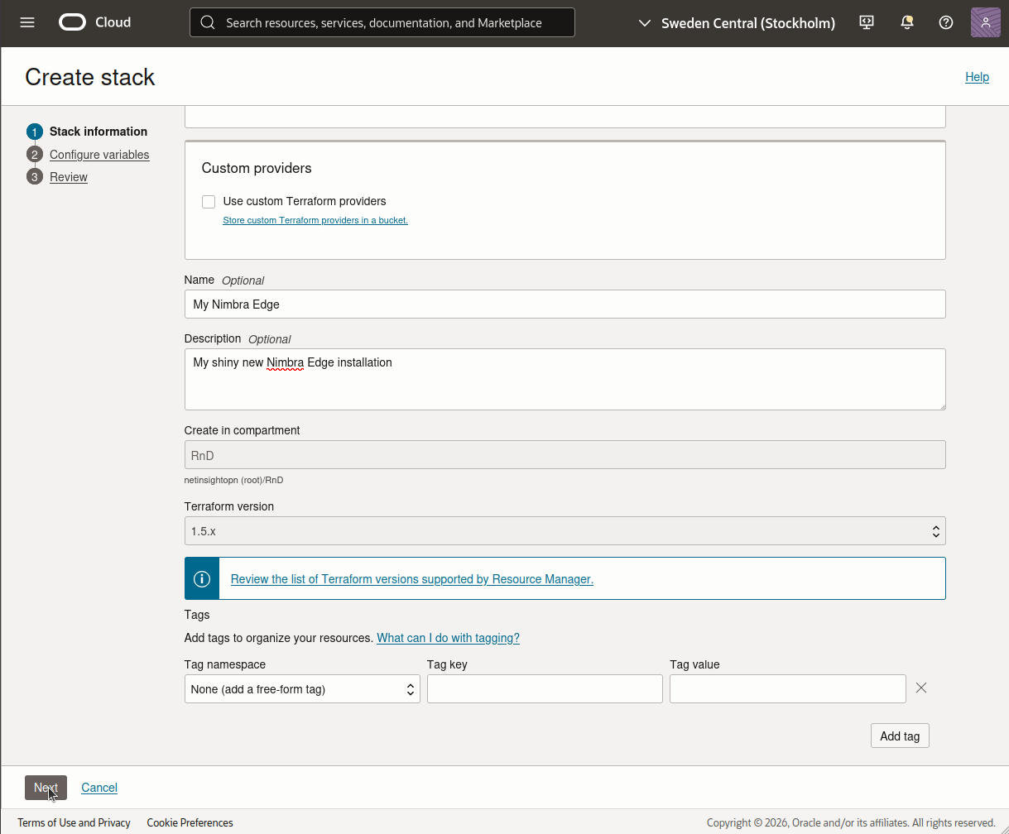This screenshot has height=834, width=1009.
Task: Open Terms of Use and Privacy
Action: 74,822
